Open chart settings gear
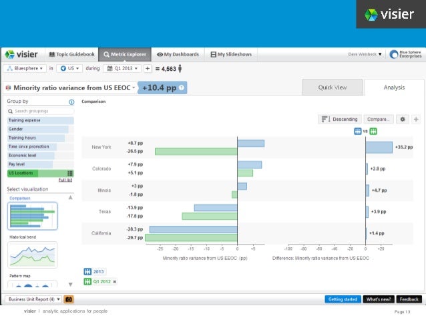This screenshot has height=320, width=426. (x=403, y=120)
